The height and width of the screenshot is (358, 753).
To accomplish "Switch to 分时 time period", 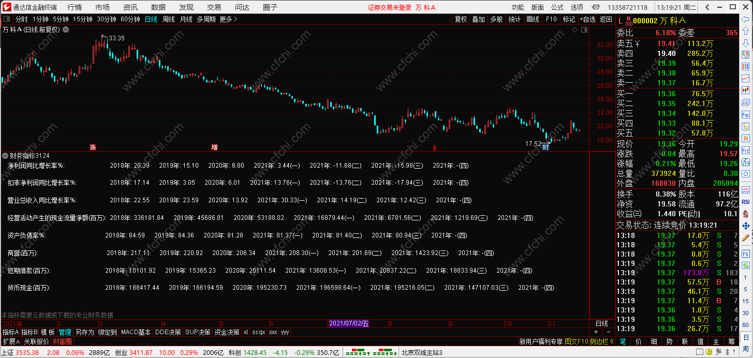I will pos(21,19).
